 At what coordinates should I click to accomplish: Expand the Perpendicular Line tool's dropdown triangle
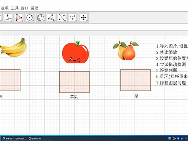pos(12,21)
